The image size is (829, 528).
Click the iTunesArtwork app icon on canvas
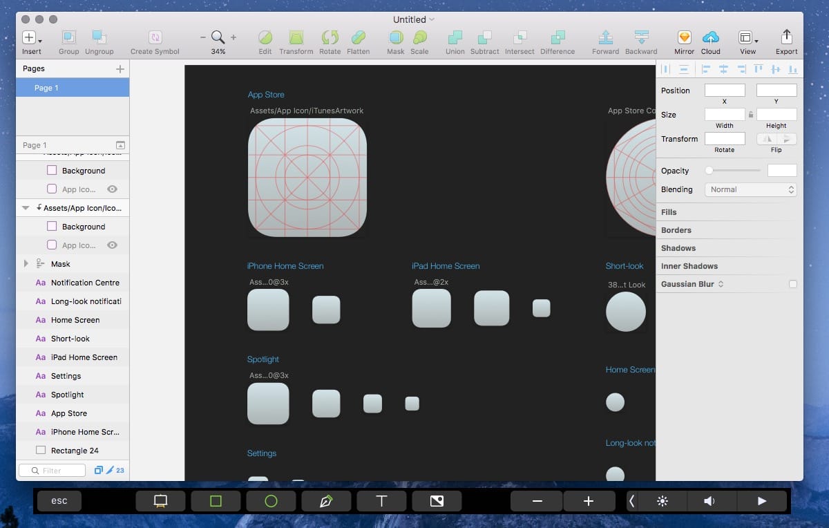[307, 177]
